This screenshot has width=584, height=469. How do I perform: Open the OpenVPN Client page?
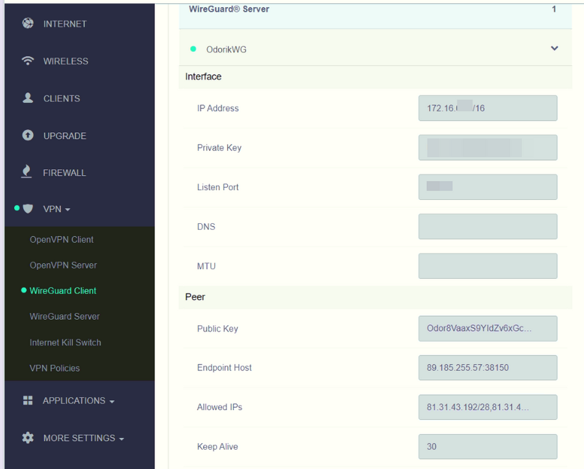[x=62, y=239]
